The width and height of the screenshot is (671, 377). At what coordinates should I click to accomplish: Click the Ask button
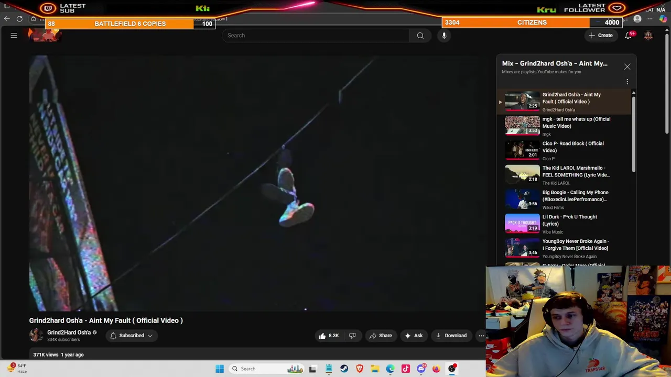(x=413, y=336)
